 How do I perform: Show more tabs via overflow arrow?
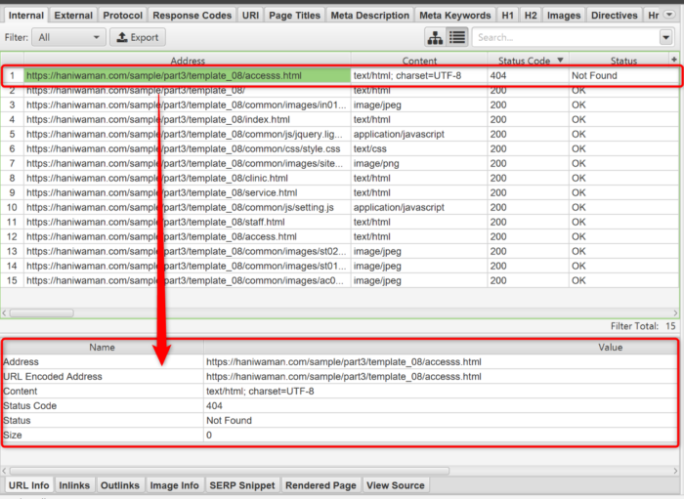pos(672,16)
